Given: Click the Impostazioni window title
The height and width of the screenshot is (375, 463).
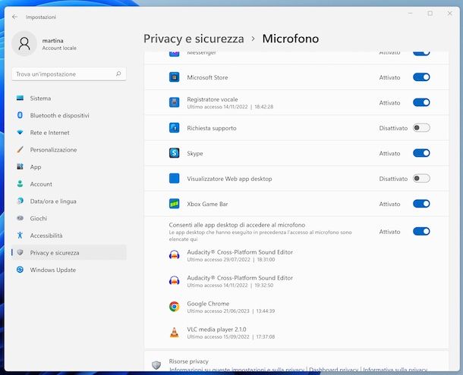Looking at the screenshot, I should tap(41, 17).
